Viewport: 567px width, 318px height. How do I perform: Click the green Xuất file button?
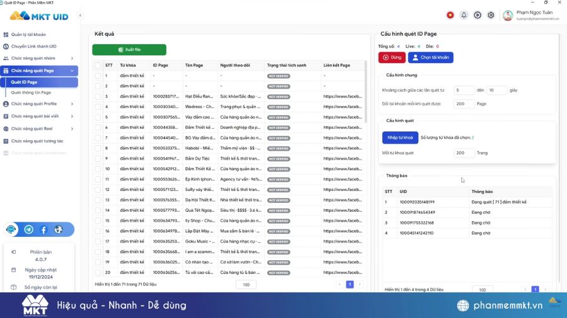[129, 50]
